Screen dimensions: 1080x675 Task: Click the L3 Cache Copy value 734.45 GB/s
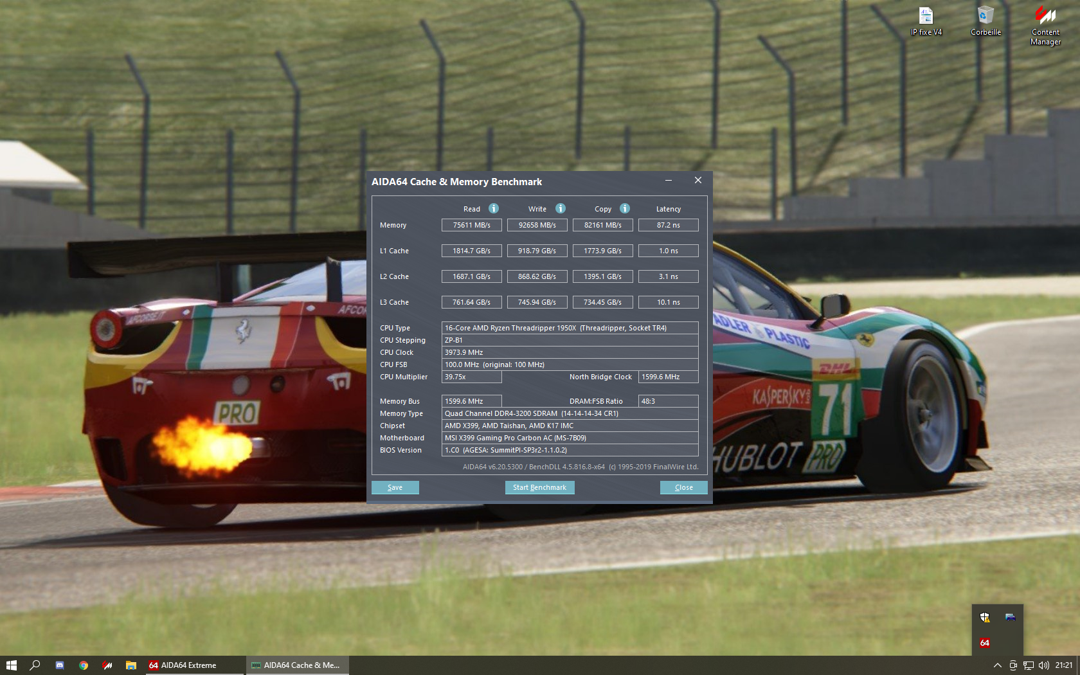pyautogui.click(x=603, y=302)
